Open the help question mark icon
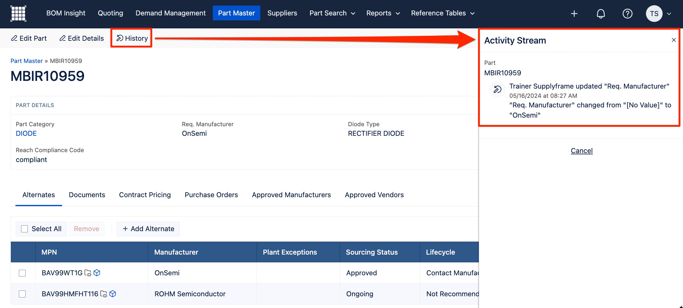This screenshot has height=308, width=683. click(627, 14)
